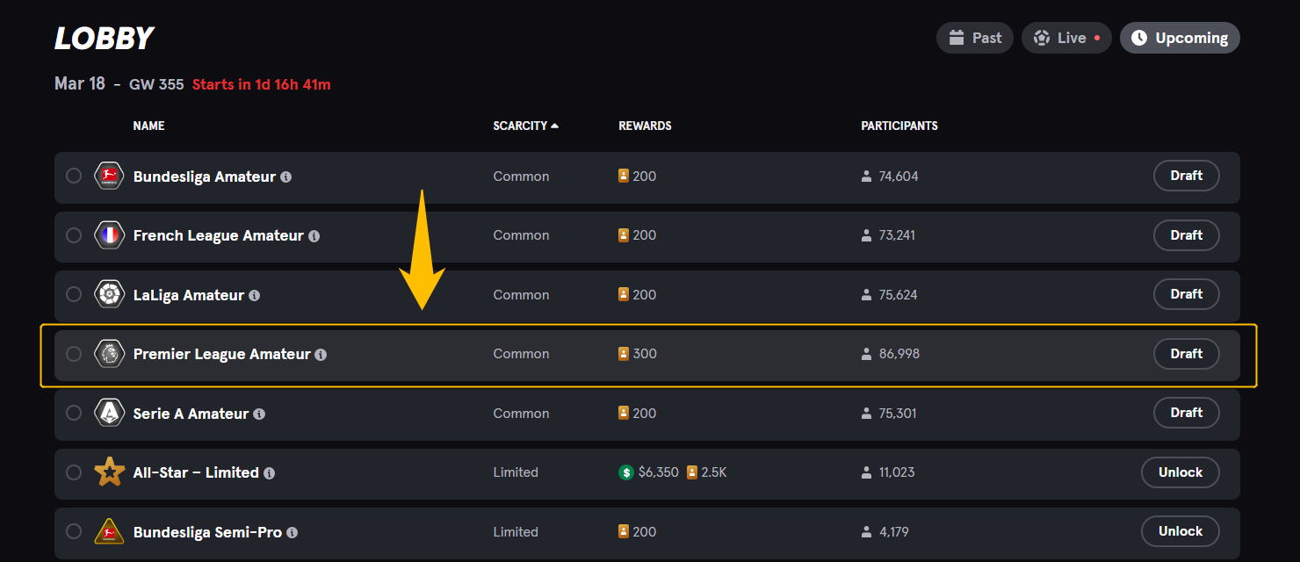Select the Bundesliga Amateur radio button
Viewport: 1300px width, 562px height.
pyautogui.click(x=74, y=176)
